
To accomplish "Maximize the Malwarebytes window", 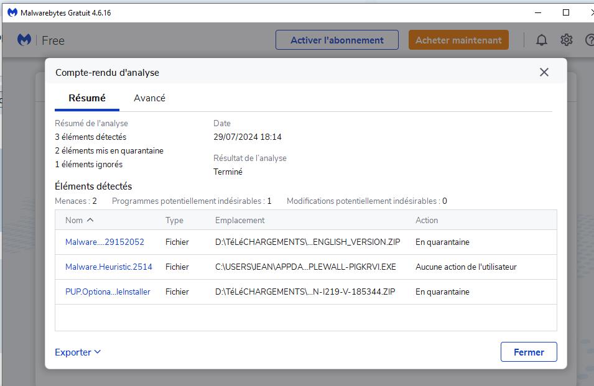I will pos(566,12).
